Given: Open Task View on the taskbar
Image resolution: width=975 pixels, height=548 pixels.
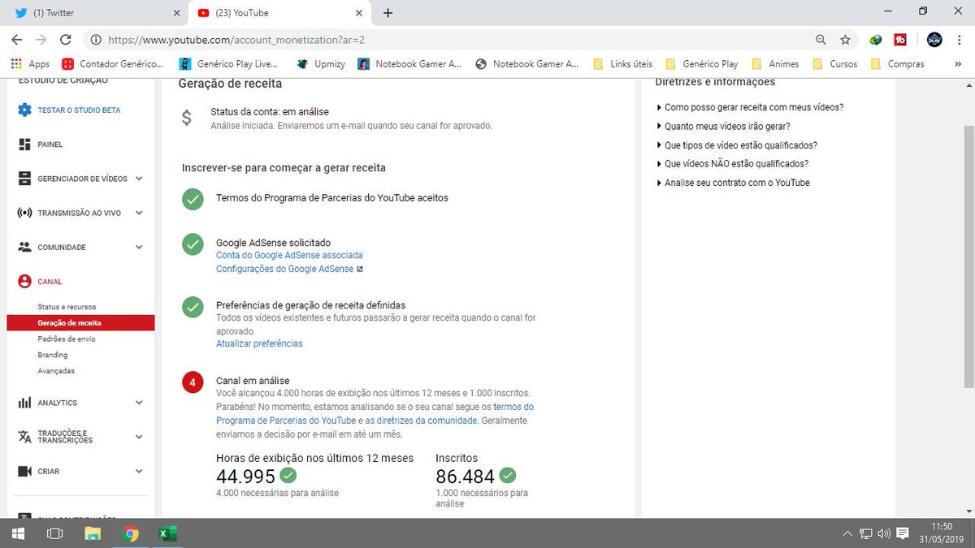Looking at the screenshot, I should pos(54,533).
